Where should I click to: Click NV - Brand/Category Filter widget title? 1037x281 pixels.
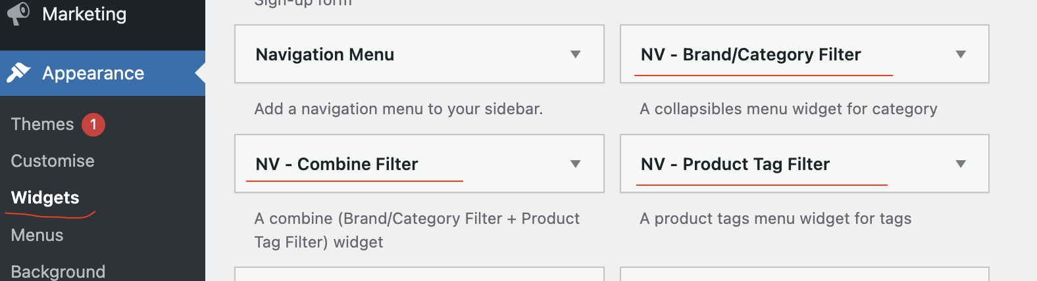(751, 54)
